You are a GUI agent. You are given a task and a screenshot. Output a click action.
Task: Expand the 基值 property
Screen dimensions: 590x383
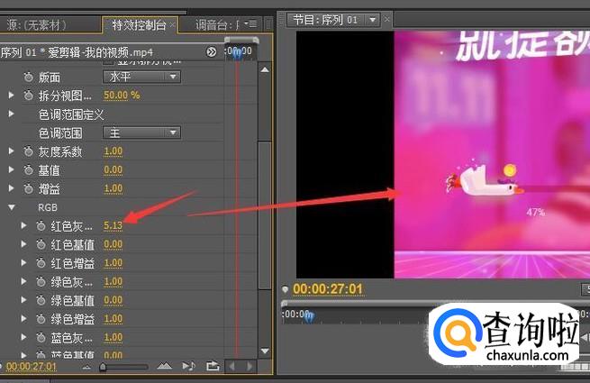point(12,169)
